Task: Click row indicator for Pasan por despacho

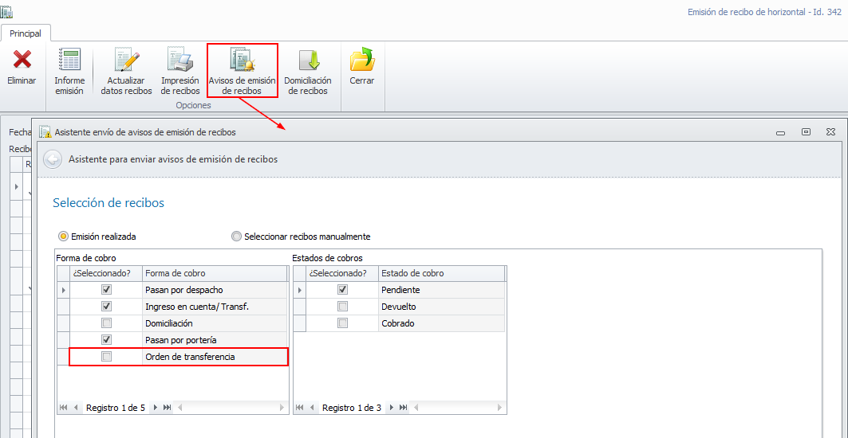Action: [x=64, y=290]
